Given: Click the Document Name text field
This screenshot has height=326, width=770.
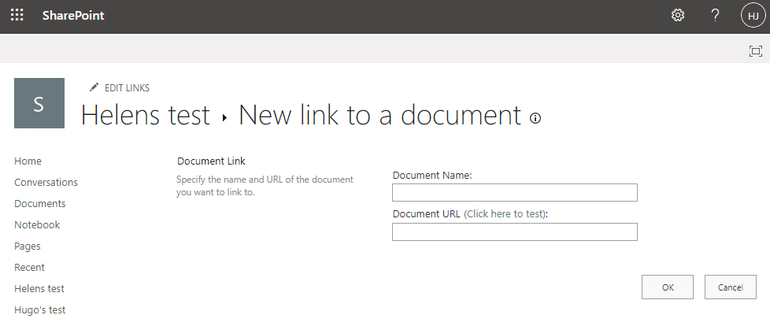Looking at the screenshot, I should tap(514, 193).
